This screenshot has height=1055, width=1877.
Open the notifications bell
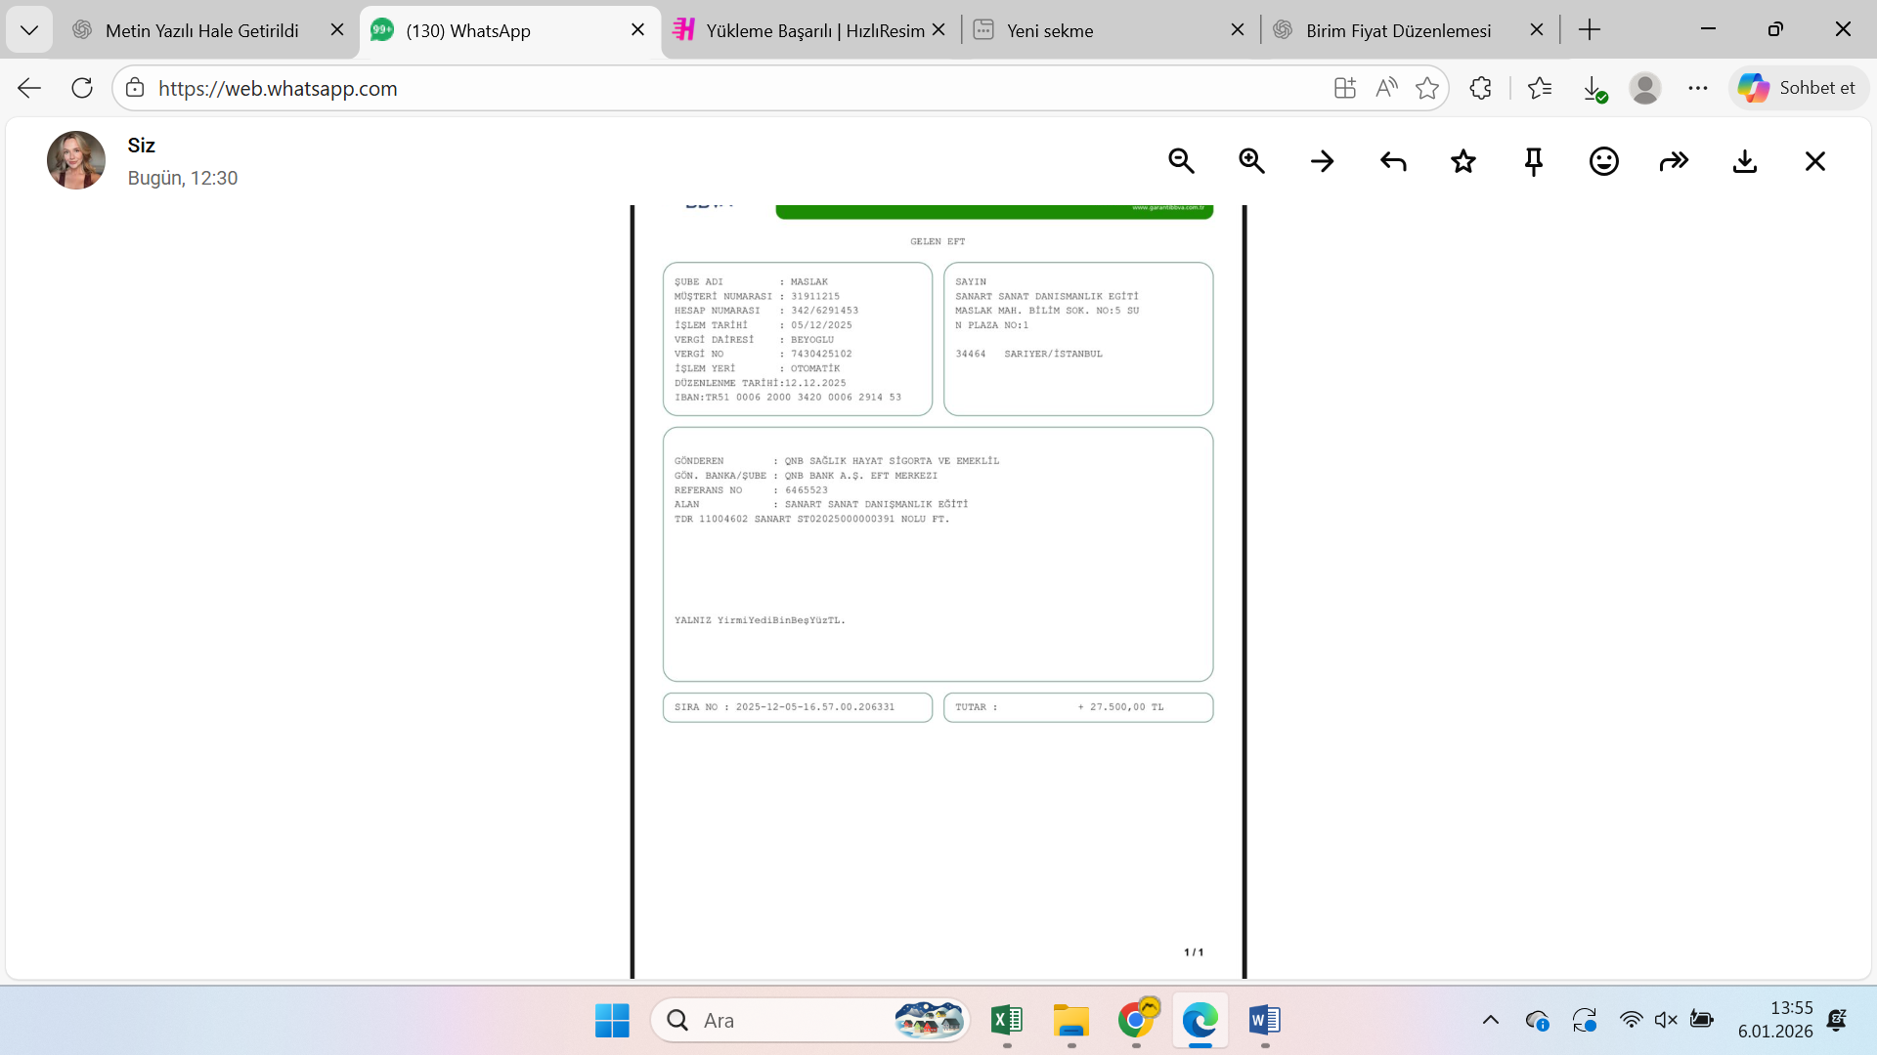1837,1021
